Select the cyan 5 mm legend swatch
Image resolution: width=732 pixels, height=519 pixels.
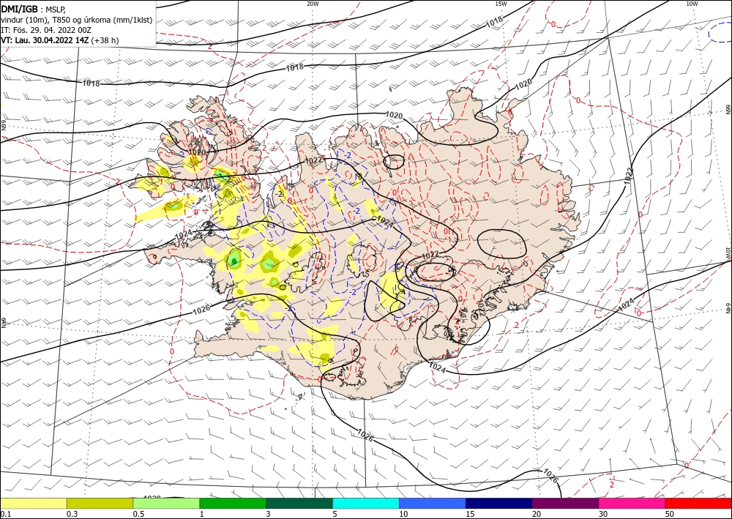[366, 503]
